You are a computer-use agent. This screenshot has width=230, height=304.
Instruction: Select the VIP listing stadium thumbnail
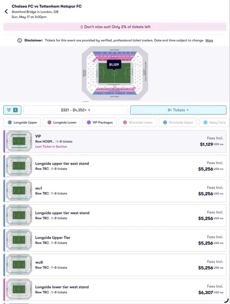click(19, 141)
